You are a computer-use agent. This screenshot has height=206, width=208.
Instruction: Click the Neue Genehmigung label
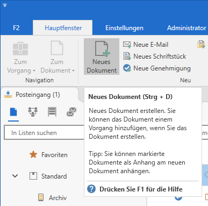pyautogui.click(x=162, y=68)
